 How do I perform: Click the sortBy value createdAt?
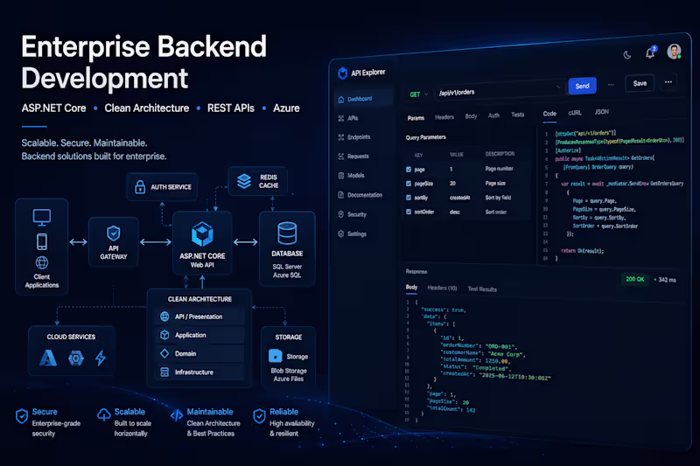[x=460, y=198]
